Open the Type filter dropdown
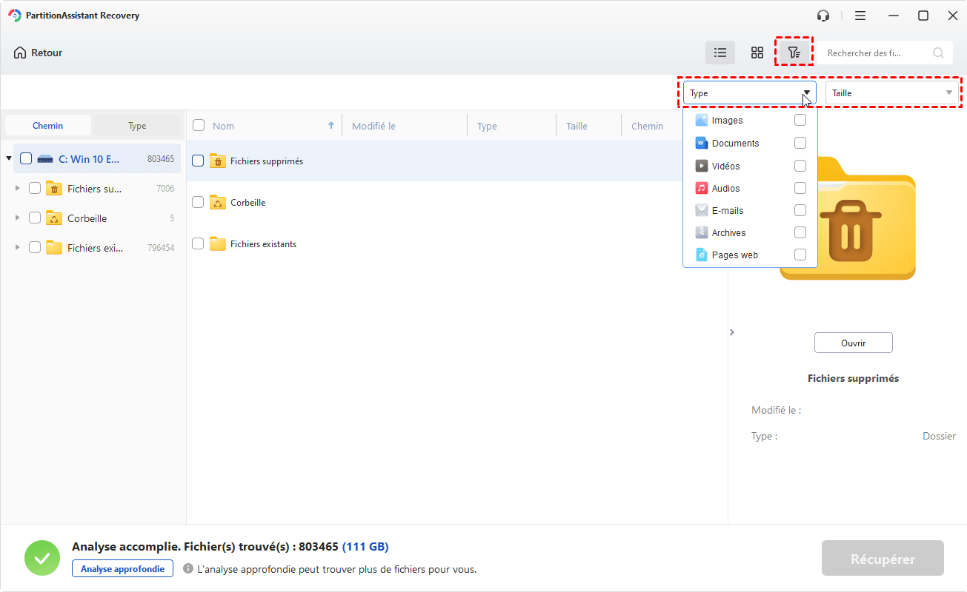This screenshot has width=967, height=592. [749, 93]
